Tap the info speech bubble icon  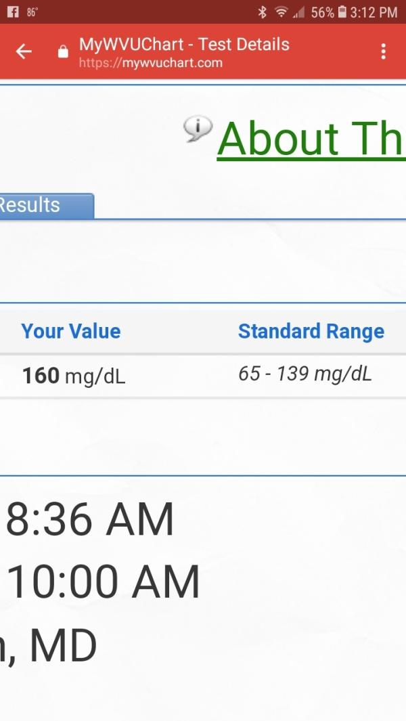198,128
